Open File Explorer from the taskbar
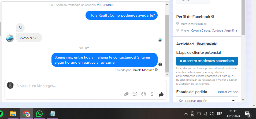Image resolution: width=256 pixels, height=119 pixels. point(13,114)
